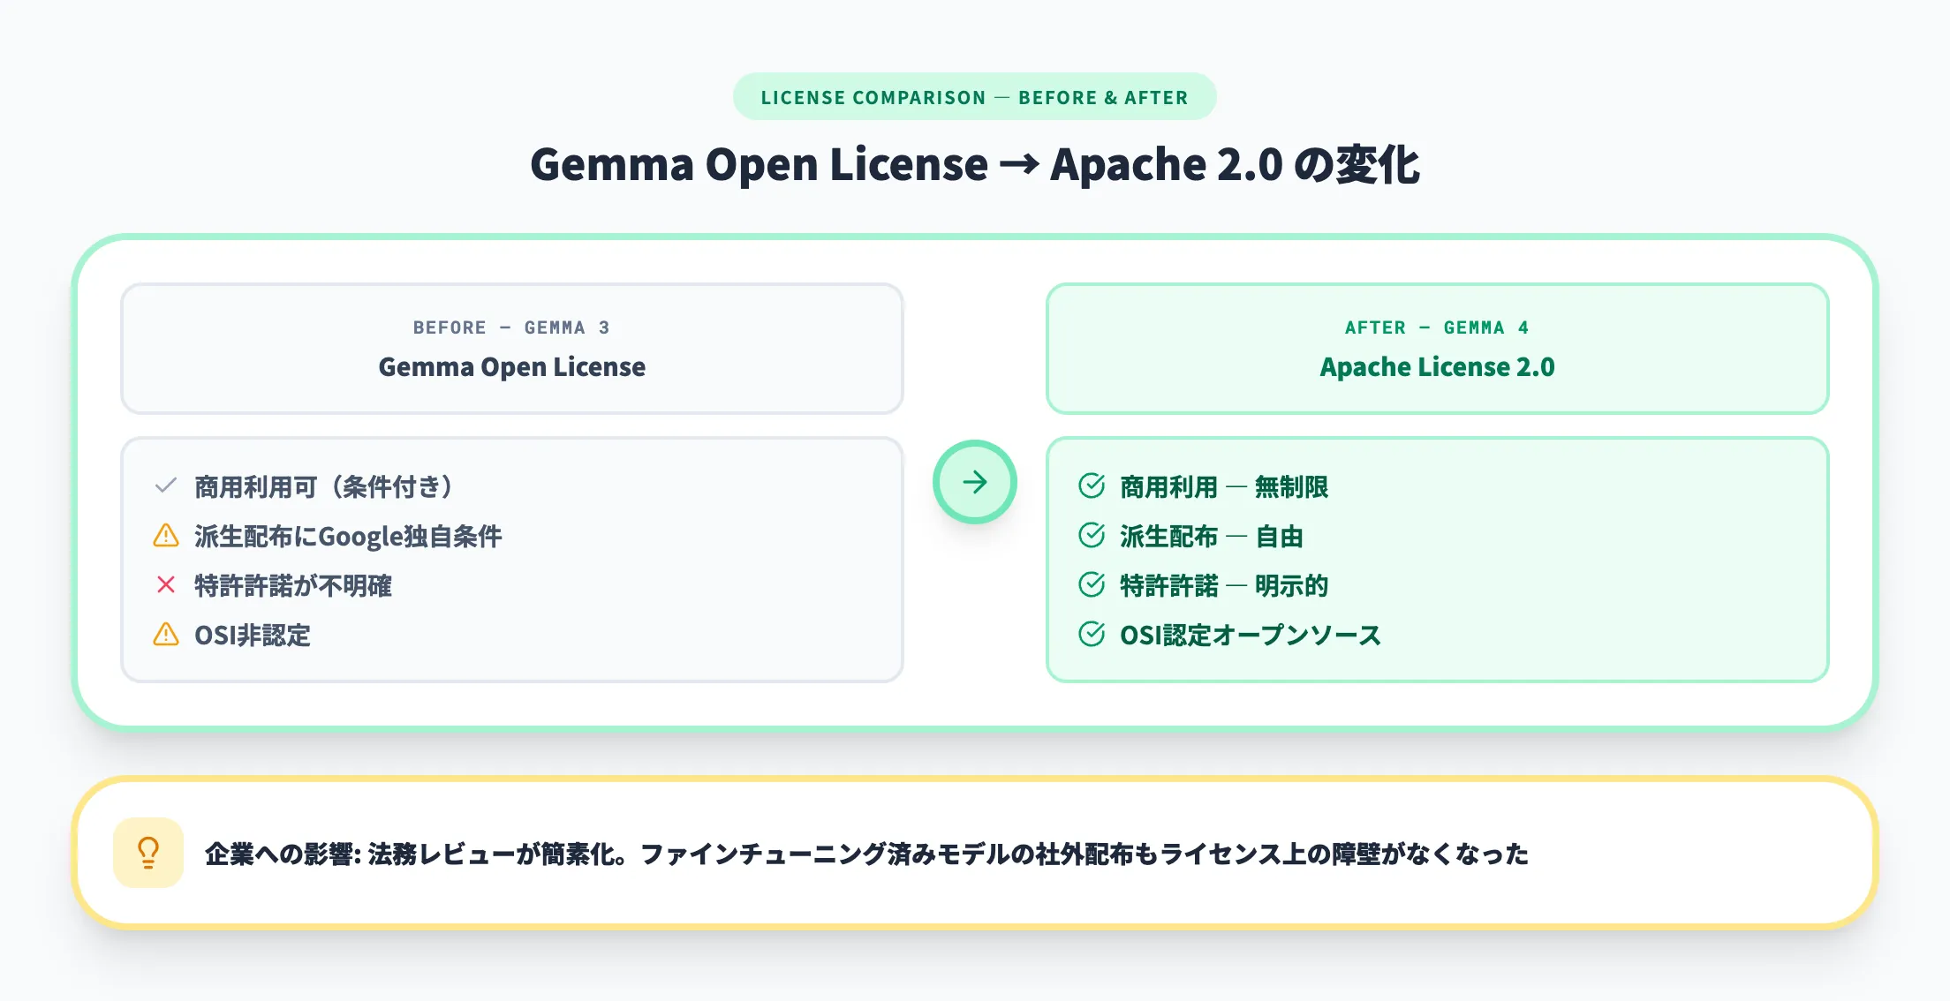Expand the Gemma Open License card
Screen dimensions: 1950x1001
coord(510,349)
